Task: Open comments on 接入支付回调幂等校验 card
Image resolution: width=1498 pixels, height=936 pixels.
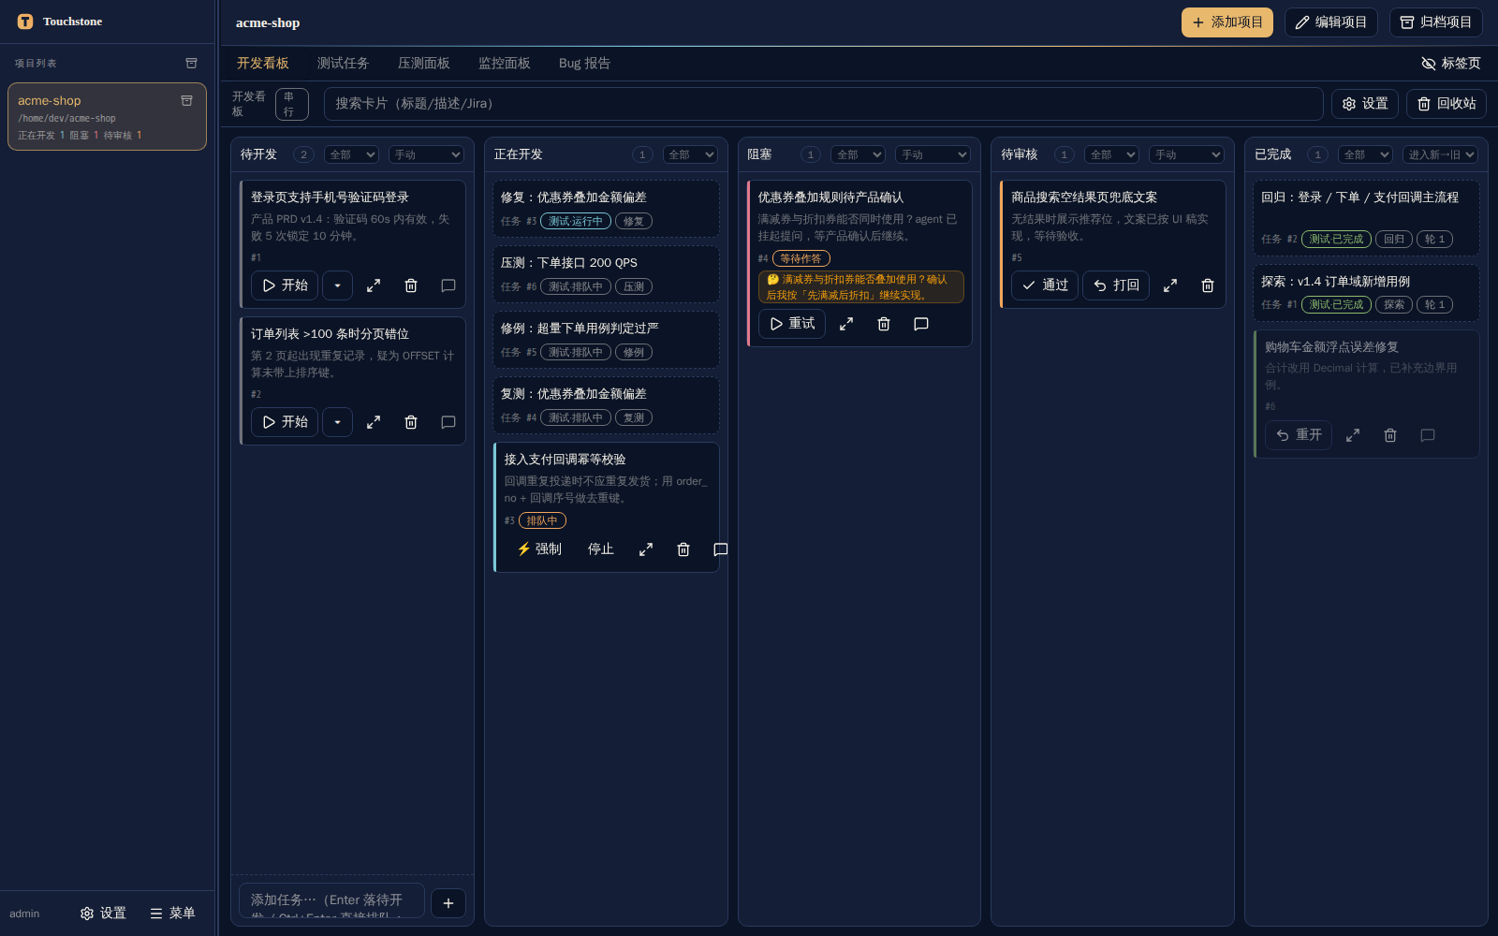Action: coord(720,549)
